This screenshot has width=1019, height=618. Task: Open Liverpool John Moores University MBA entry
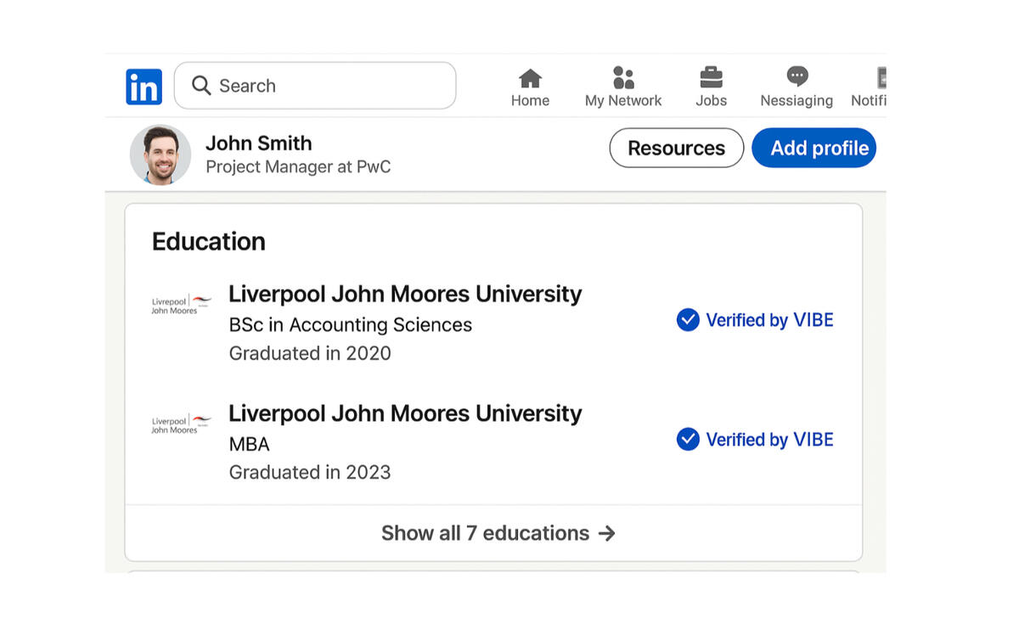[x=405, y=413]
